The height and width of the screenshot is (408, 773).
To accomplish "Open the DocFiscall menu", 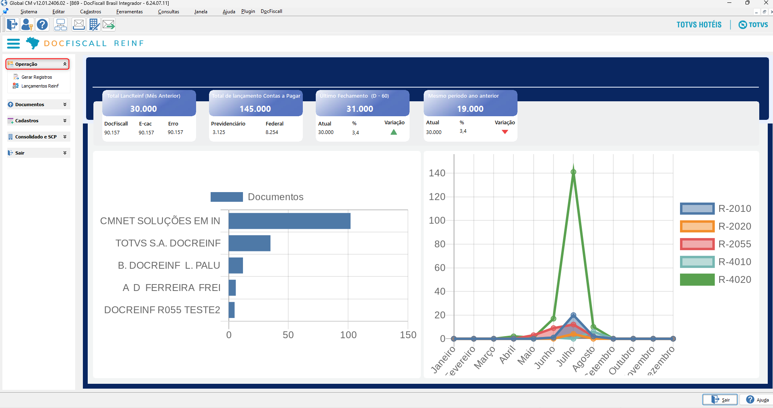I will point(271,11).
